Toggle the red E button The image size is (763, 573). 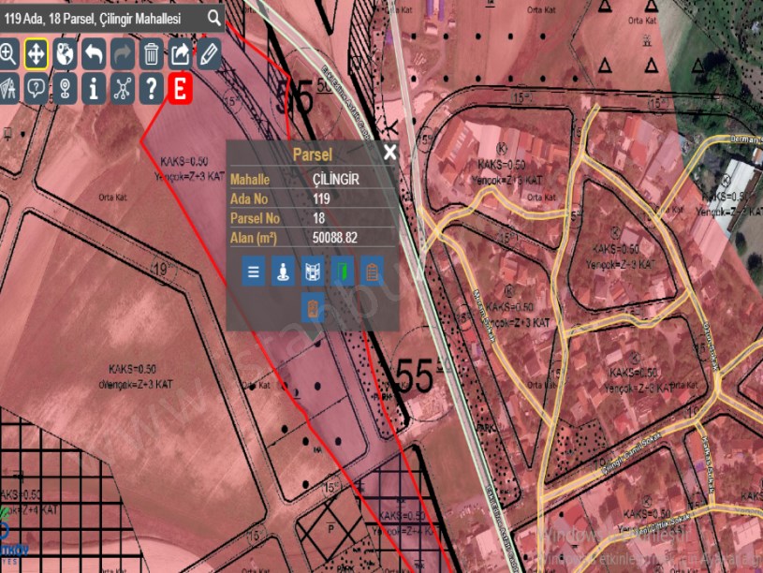tap(180, 89)
